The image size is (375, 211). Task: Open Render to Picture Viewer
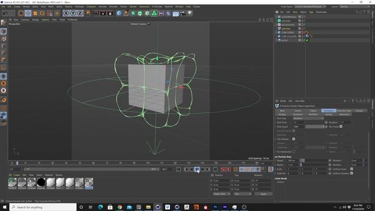(103, 13)
